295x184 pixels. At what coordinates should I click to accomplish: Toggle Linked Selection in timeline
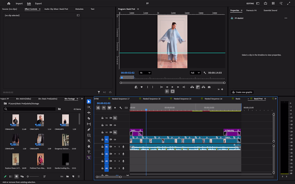click(109, 108)
